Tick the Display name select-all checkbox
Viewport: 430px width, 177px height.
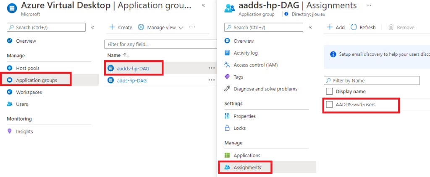click(x=329, y=91)
